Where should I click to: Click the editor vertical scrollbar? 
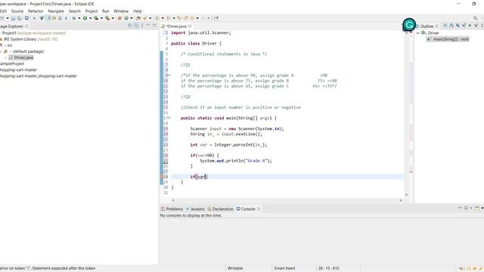[406, 113]
